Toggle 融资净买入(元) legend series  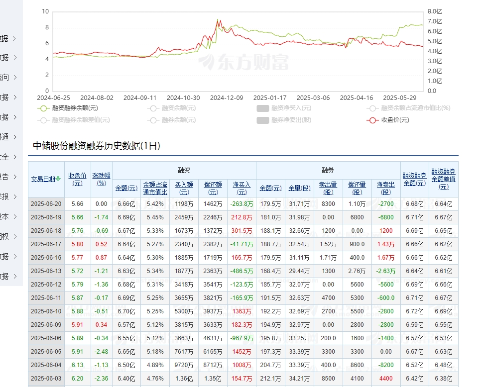284,108
